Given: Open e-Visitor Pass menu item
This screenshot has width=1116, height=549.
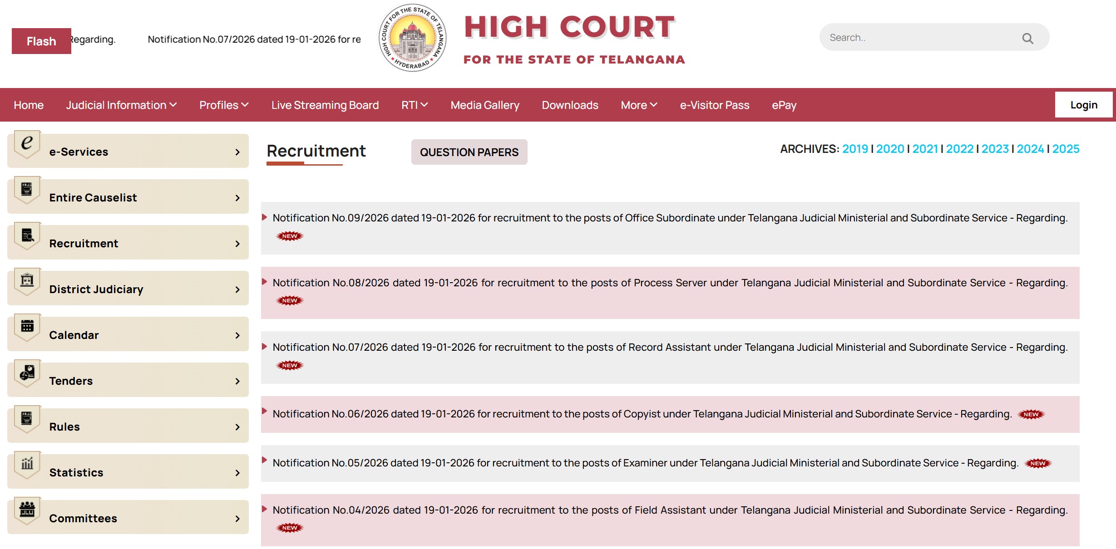Looking at the screenshot, I should [x=715, y=105].
